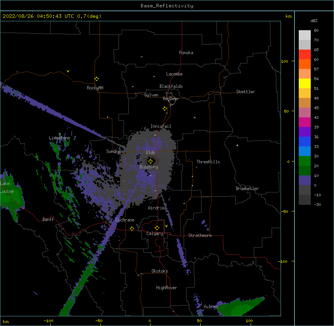Click the Olds town label
The image size is (334, 326).
tap(150, 153)
